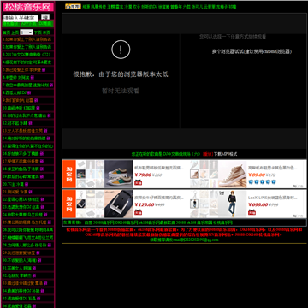
Task: Open the ¥699.00 clothing ad thumbnail
Action: (233, 204)
